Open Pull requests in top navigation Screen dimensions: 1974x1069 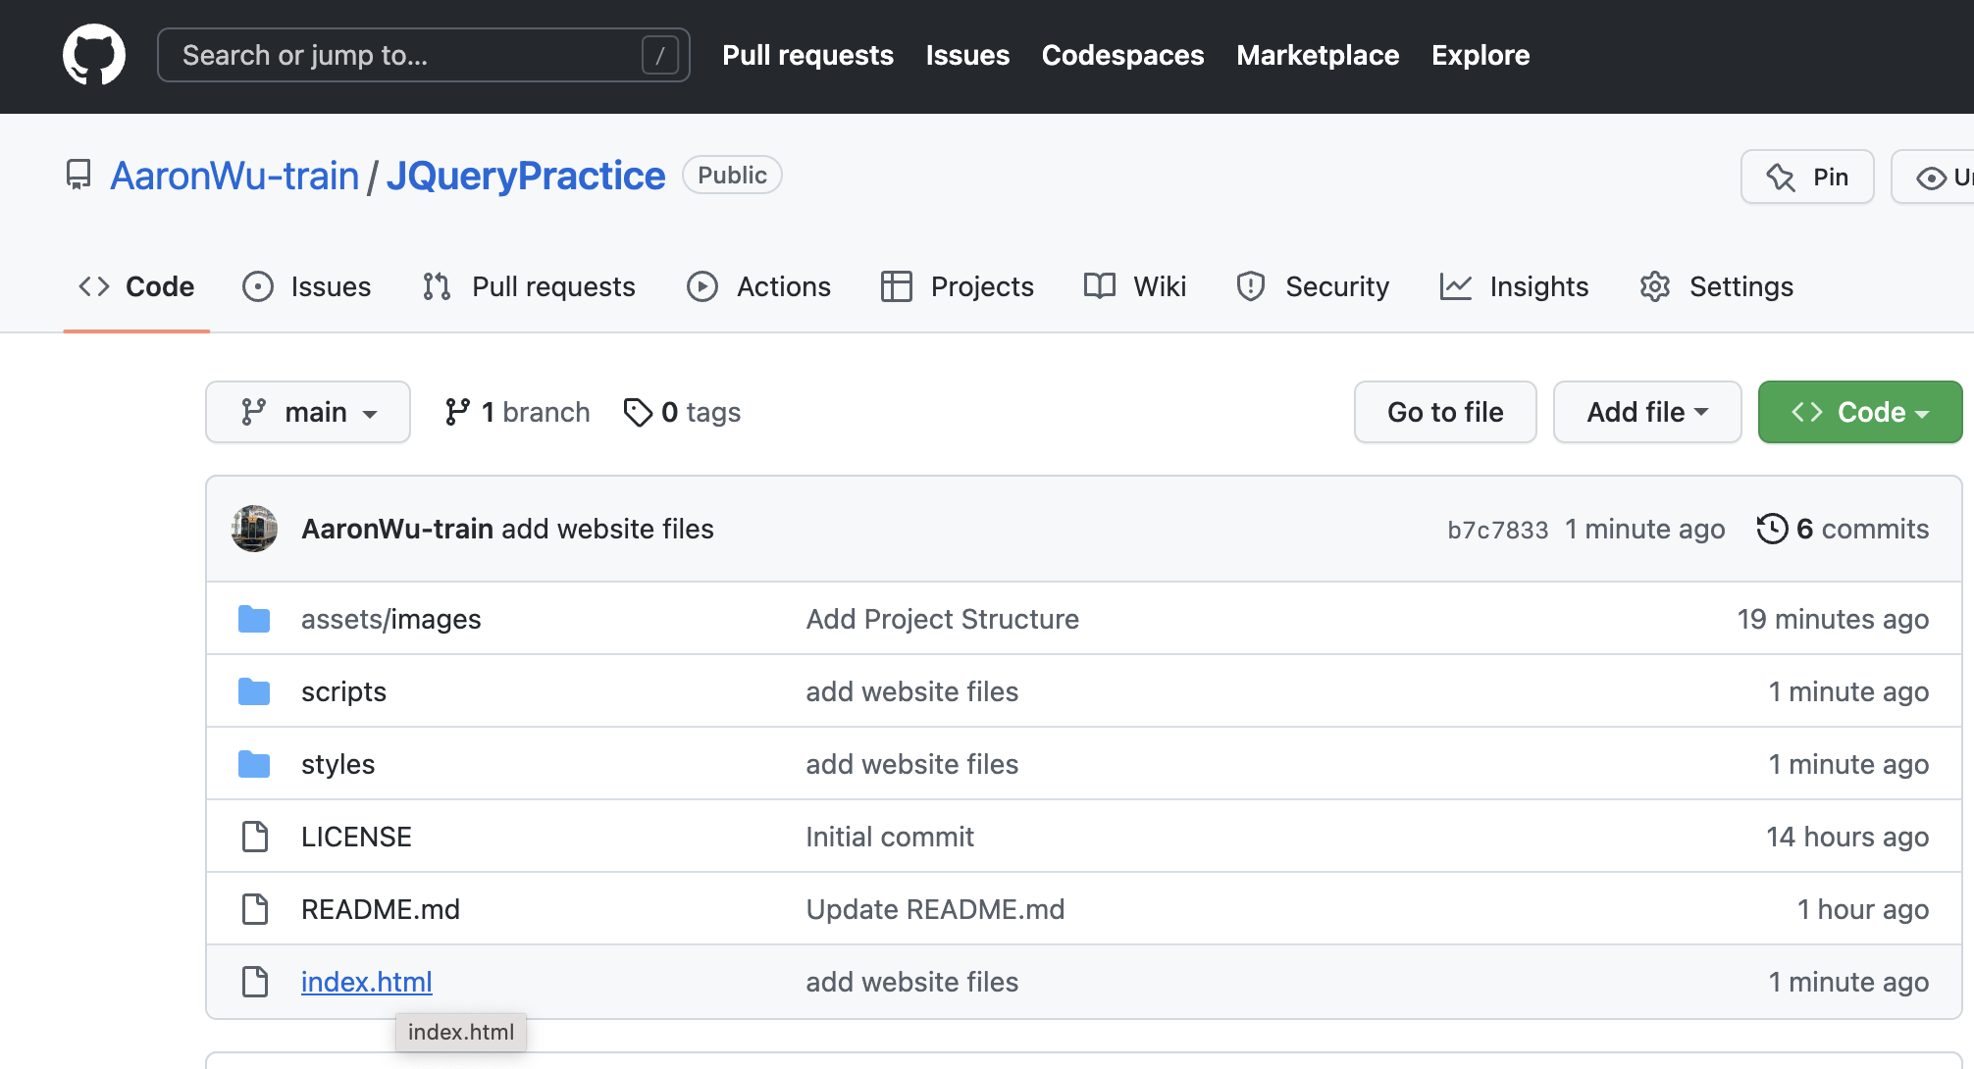[807, 55]
